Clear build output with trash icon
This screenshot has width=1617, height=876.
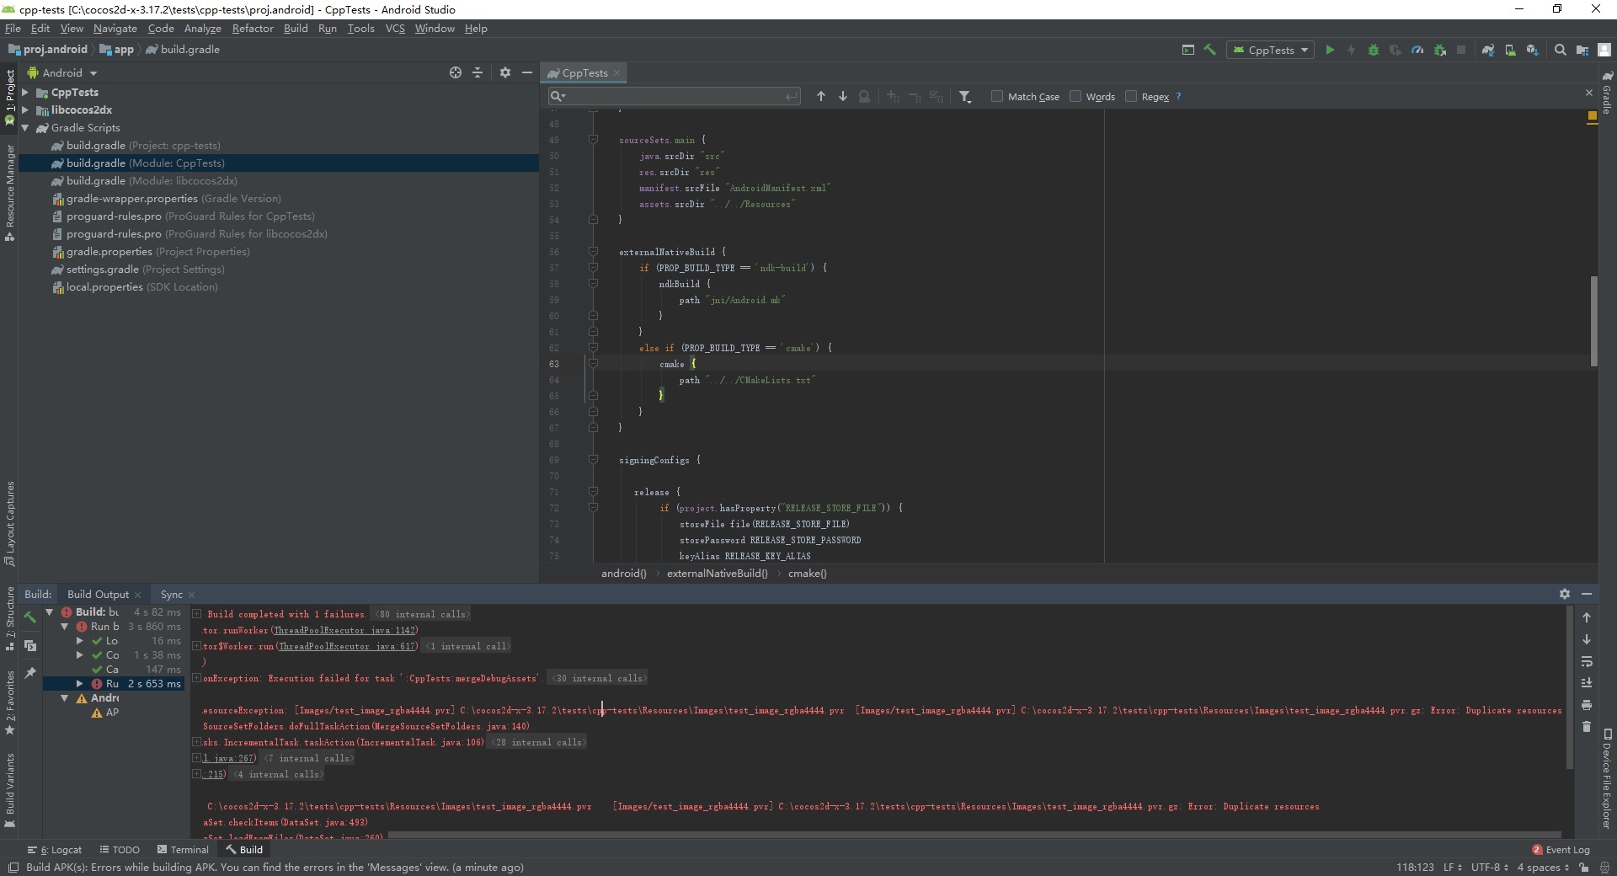[x=1587, y=727]
